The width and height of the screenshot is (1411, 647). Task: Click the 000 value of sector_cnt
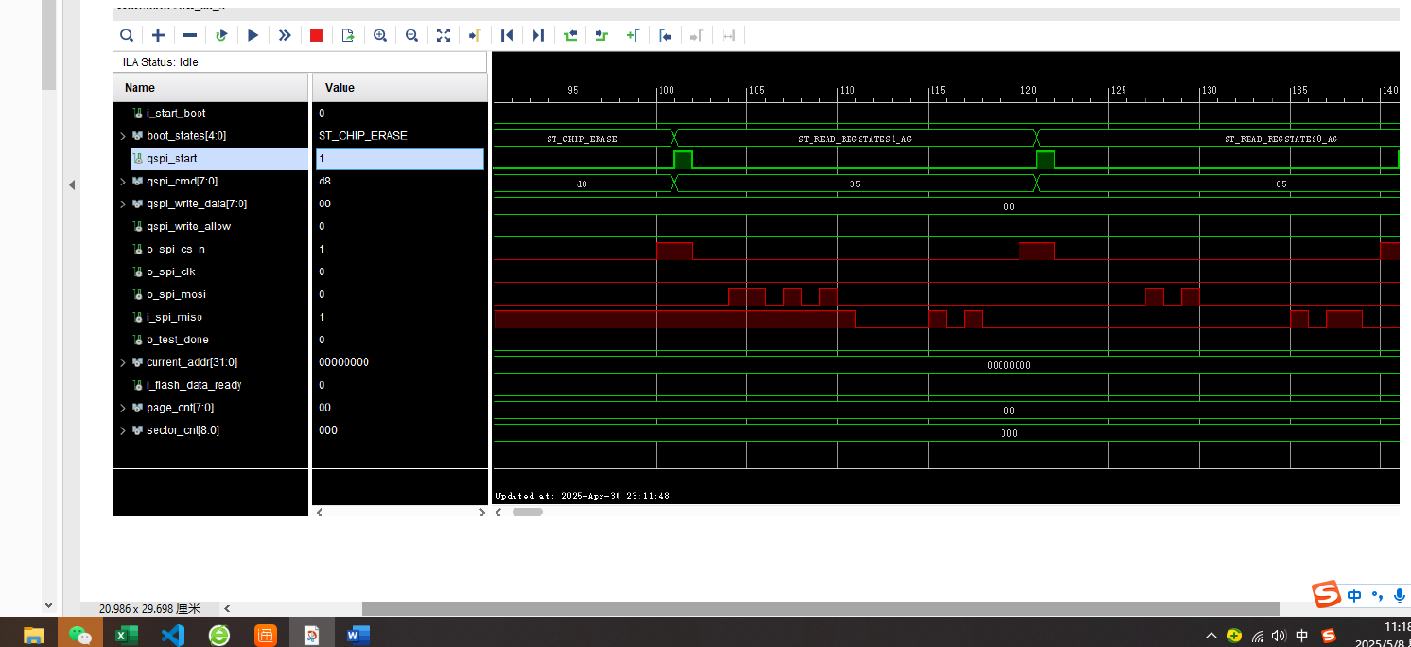[328, 431]
